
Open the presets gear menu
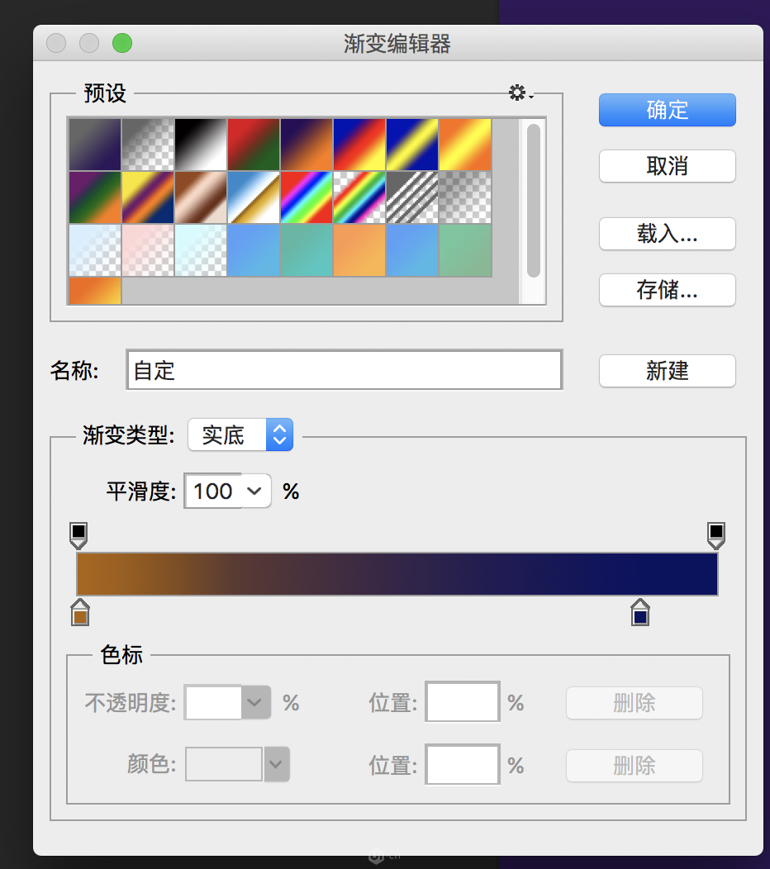coord(520,93)
